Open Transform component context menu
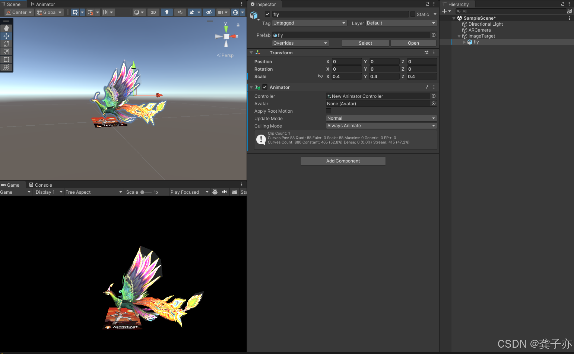The height and width of the screenshot is (354, 574). click(x=434, y=53)
